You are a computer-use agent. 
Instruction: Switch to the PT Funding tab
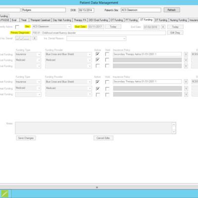131,20
